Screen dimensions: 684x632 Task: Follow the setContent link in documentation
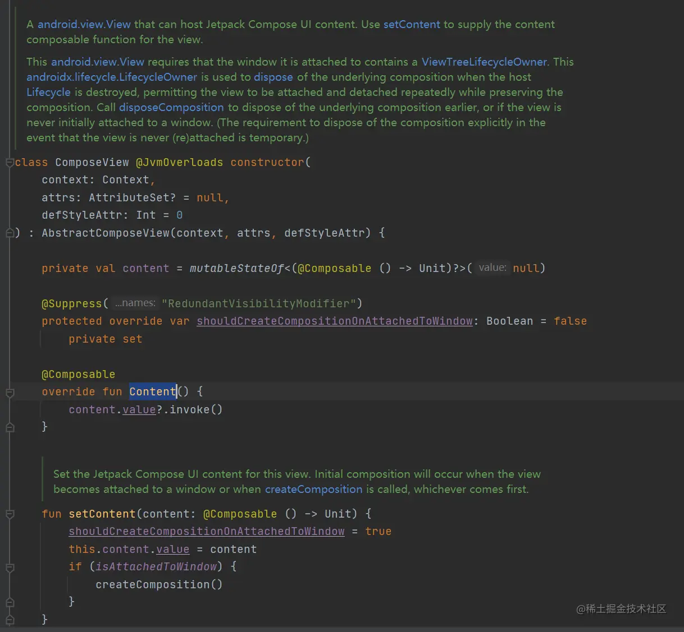[412, 25]
